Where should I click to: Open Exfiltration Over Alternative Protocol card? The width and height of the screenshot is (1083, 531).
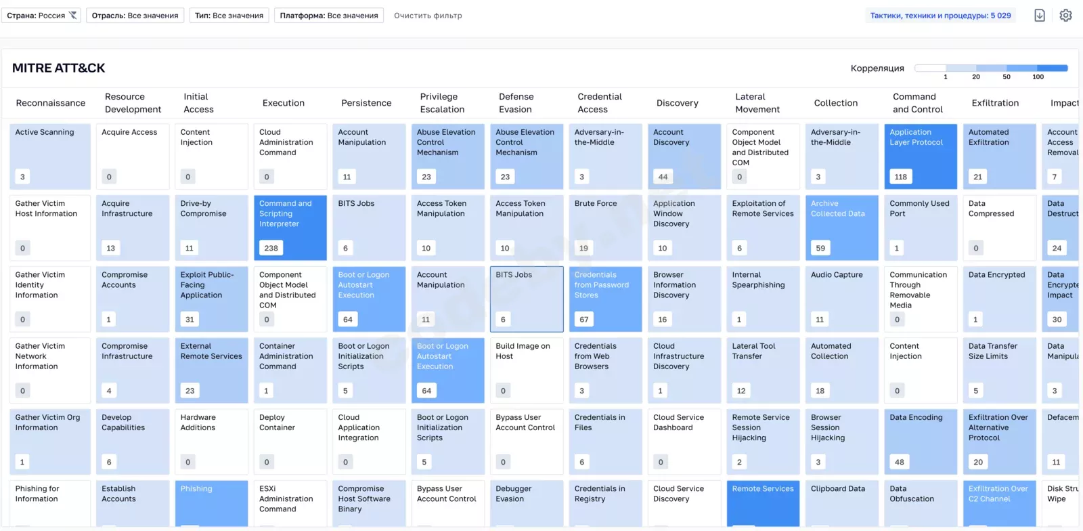(x=1000, y=442)
